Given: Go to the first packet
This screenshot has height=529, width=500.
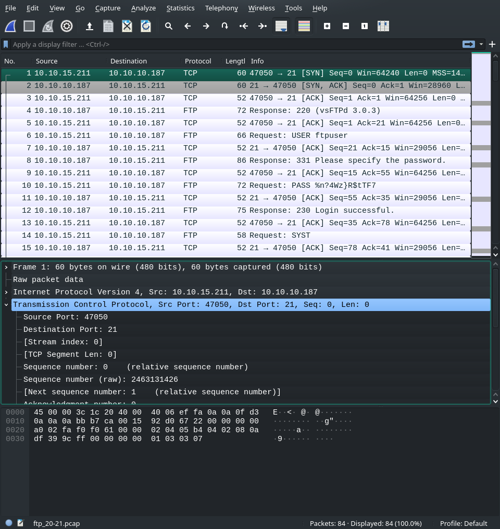Looking at the screenshot, I should pyautogui.click(x=243, y=26).
